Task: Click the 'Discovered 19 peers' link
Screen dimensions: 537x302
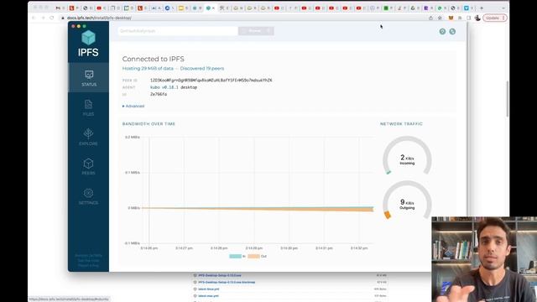Action: (202, 69)
